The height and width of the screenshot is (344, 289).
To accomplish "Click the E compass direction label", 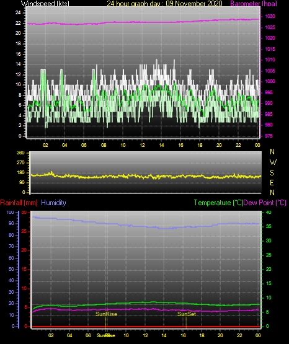I will (272, 182).
